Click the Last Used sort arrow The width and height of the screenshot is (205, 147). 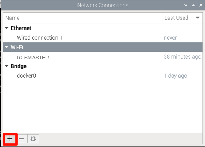point(198,18)
